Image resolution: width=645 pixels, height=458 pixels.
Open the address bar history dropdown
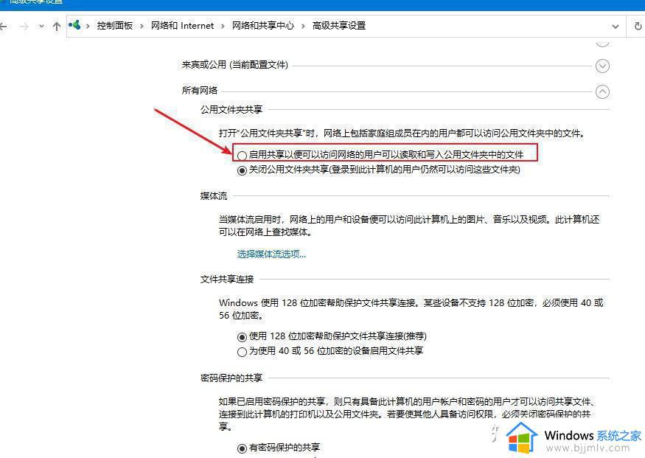click(x=616, y=27)
